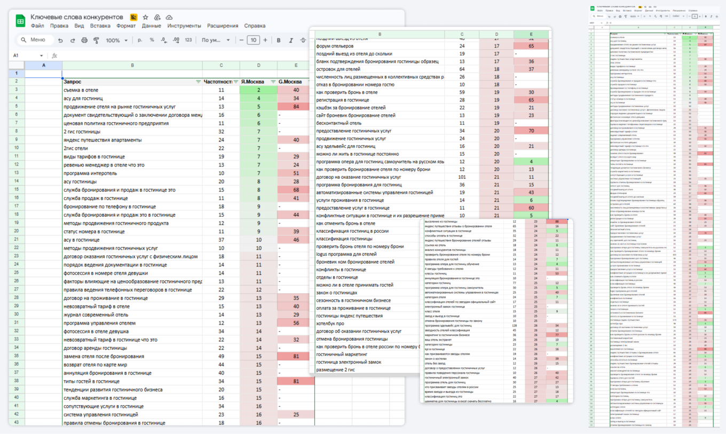726x434 pixels.
Task: Select the cell съемка в отеле
Action: (x=132, y=90)
